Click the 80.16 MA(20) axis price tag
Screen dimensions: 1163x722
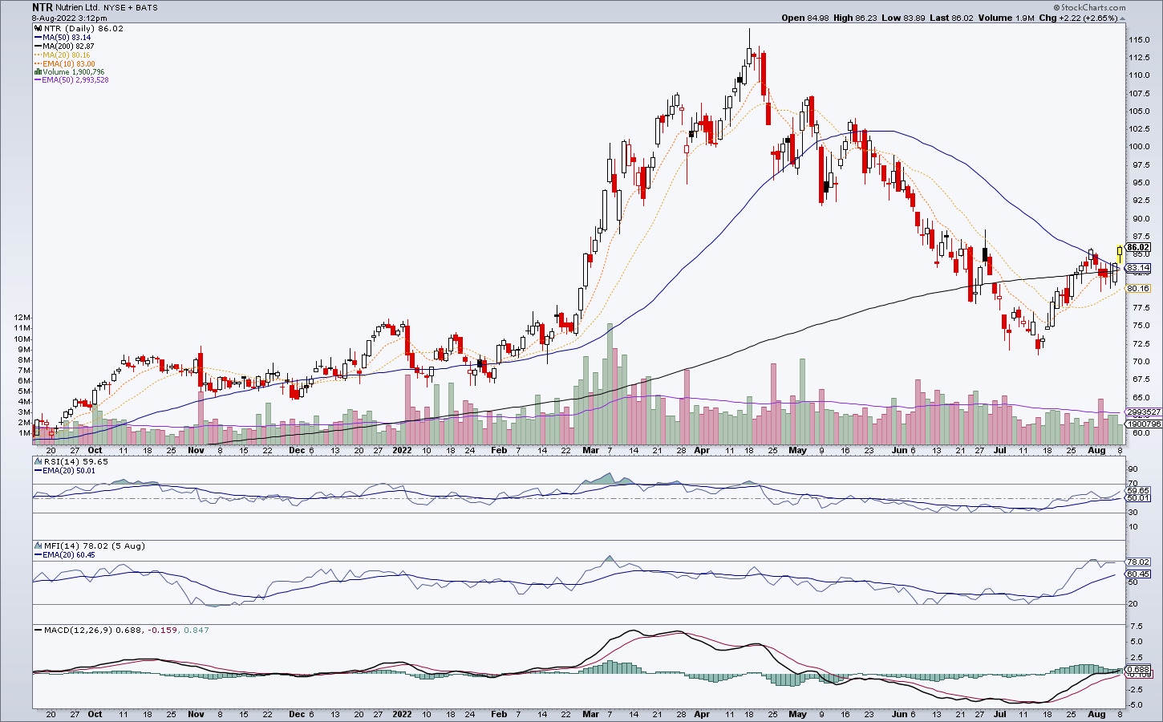pos(1138,288)
